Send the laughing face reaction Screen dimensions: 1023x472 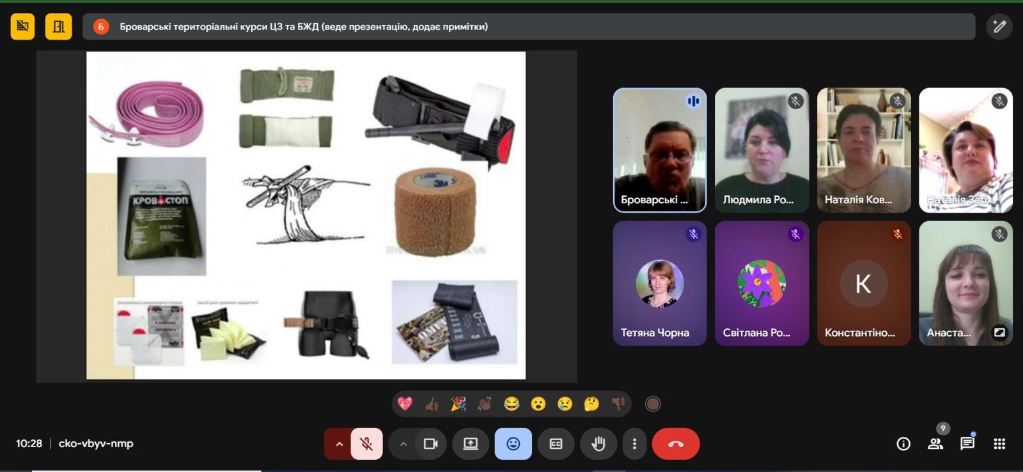(x=511, y=404)
